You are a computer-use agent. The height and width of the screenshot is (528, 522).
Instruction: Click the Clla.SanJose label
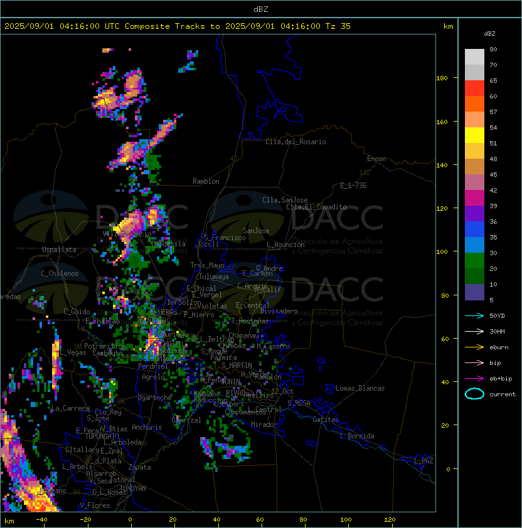pos(285,200)
